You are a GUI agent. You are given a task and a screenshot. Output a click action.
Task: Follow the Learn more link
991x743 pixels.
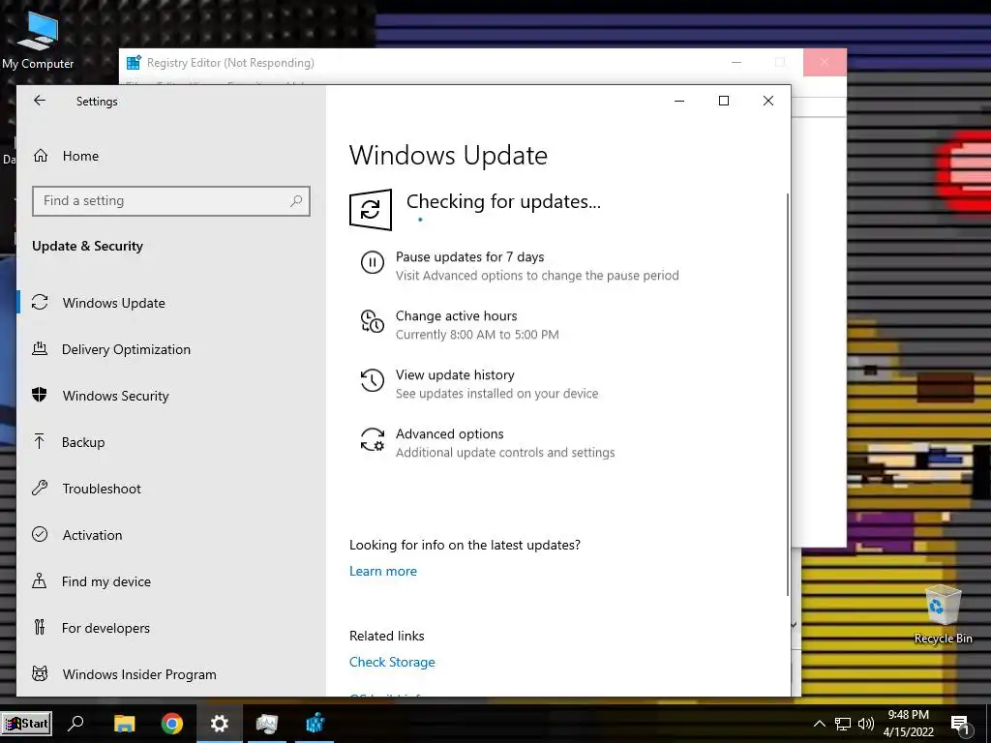point(383,571)
